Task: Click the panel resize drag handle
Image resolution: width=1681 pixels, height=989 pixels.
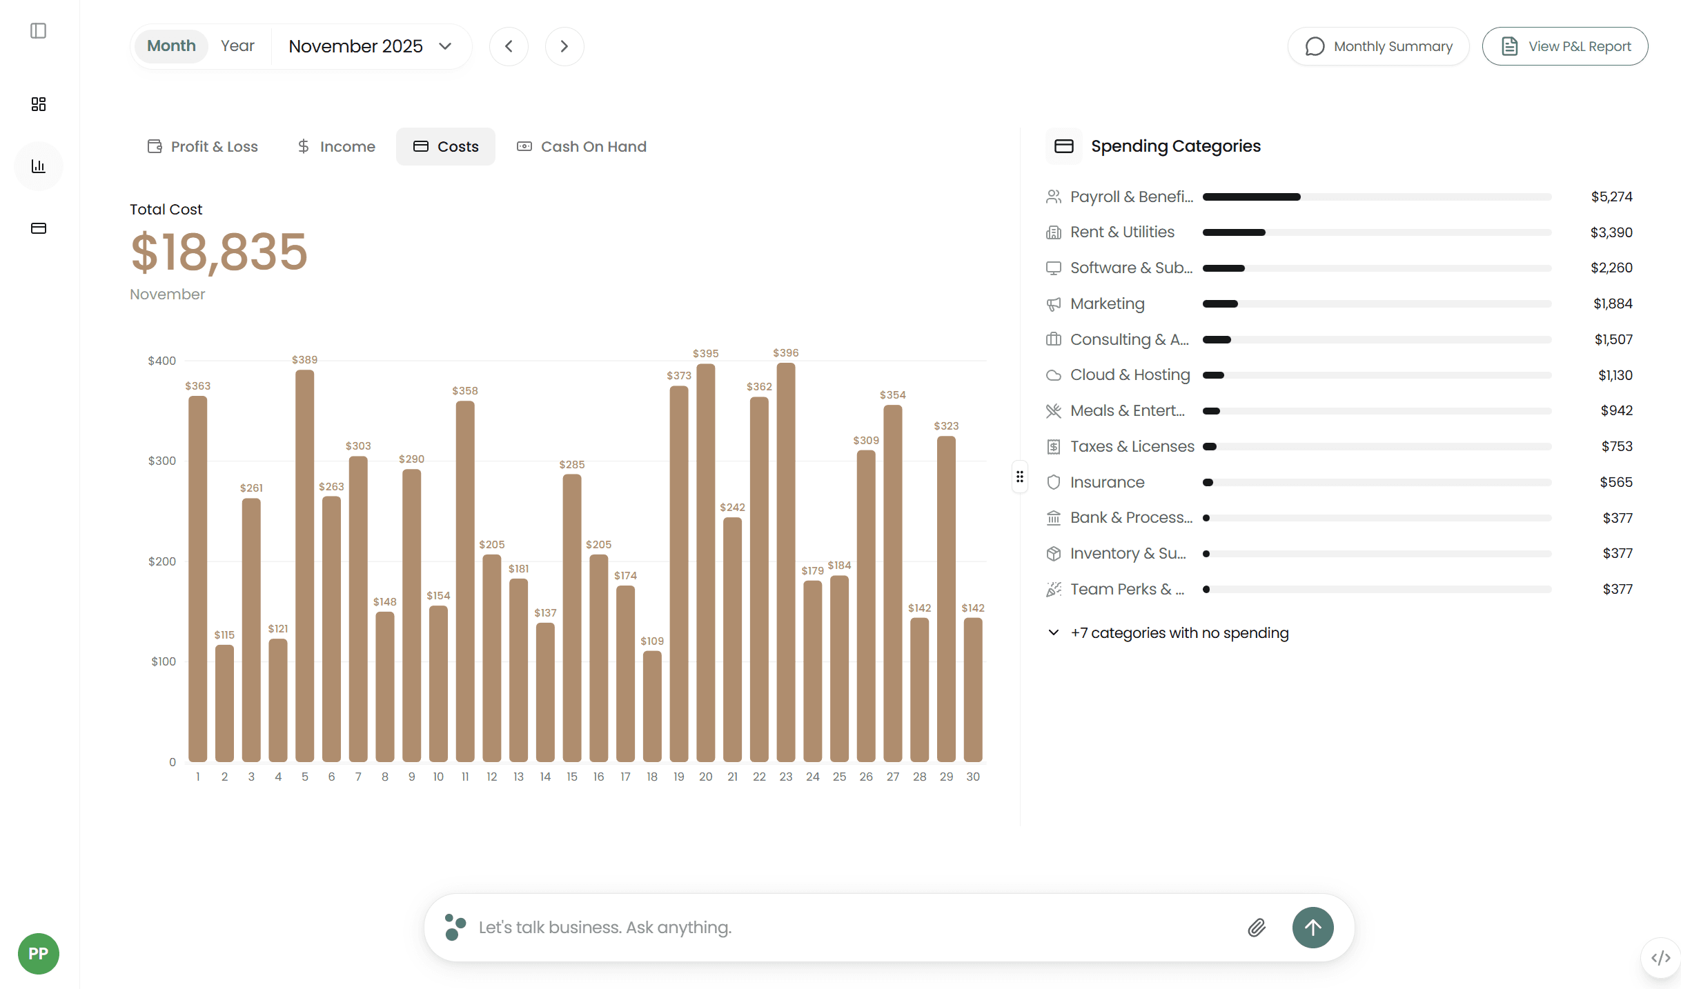Action: click(x=1020, y=477)
